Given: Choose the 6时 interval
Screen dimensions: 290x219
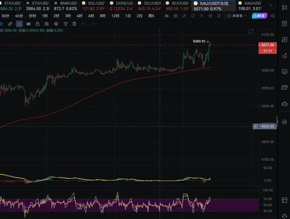Looking at the screenshot, I should pos(91,16).
